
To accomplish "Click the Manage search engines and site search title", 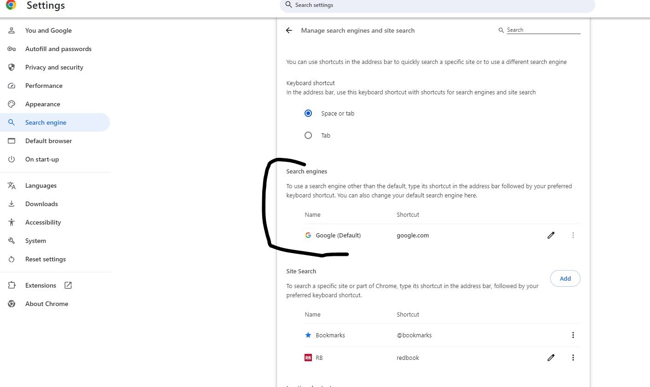I will pyautogui.click(x=358, y=30).
